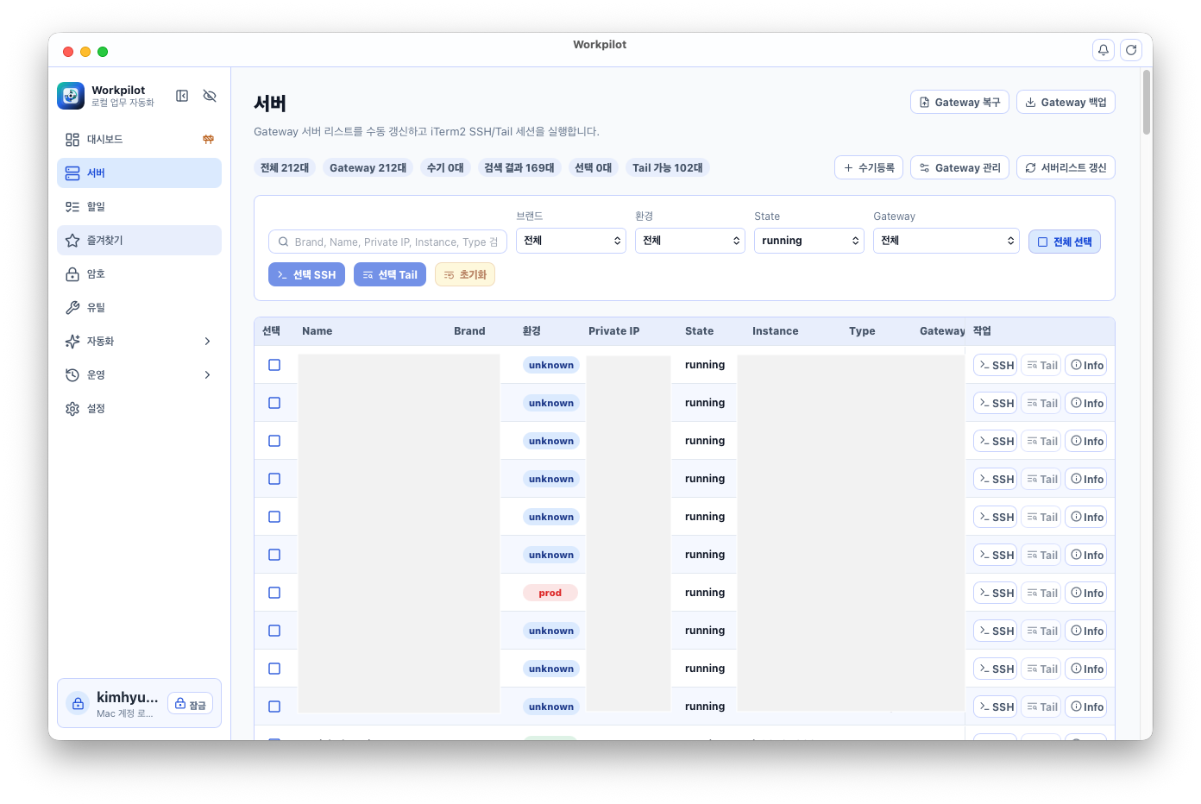Screen dimensions: 1201x804
Task: Click the orange badge beside 대시보드
Action: click(x=208, y=139)
